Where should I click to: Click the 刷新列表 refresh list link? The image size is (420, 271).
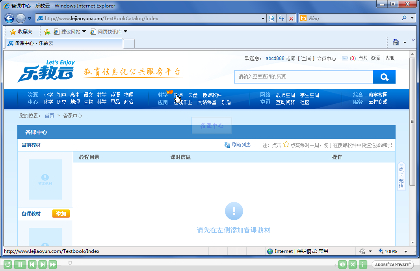(x=242, y=145)
